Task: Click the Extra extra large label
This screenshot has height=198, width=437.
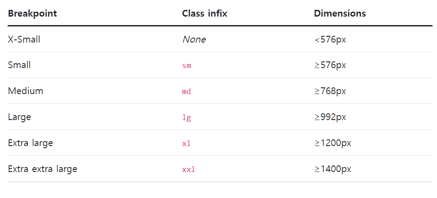Action: click(x=43, y=169)
